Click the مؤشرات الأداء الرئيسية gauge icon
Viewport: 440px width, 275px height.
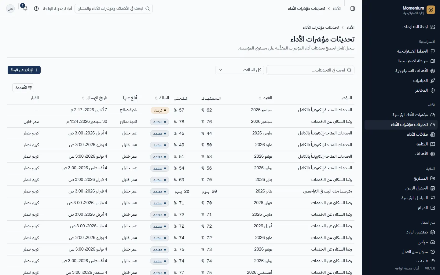click(x=433, y=115)
